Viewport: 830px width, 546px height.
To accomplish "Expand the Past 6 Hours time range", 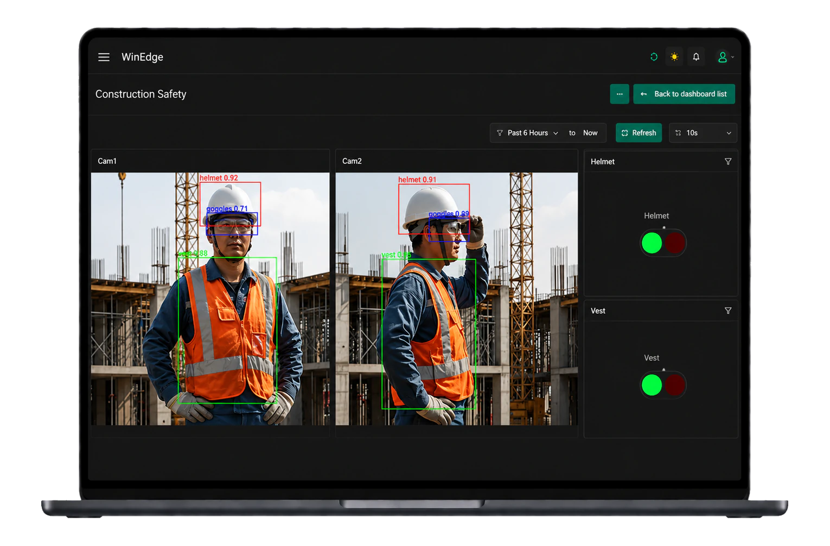I will tap(527, 133).
